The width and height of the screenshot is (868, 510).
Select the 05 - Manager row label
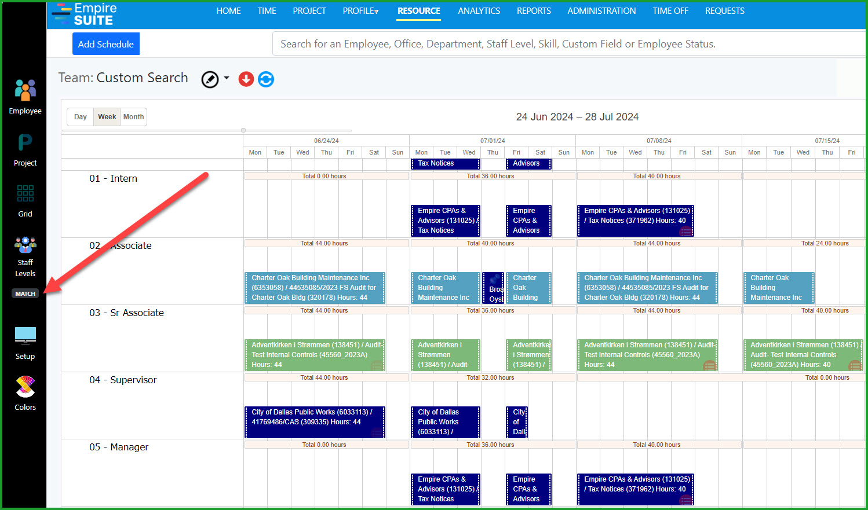[x=119, y=447]
